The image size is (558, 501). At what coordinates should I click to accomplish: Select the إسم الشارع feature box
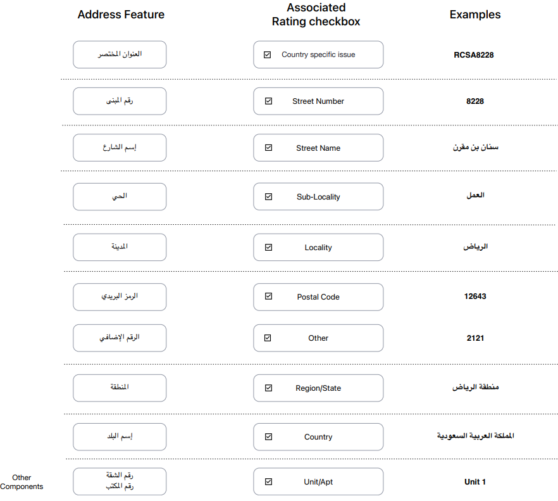(x=120, y=148)
